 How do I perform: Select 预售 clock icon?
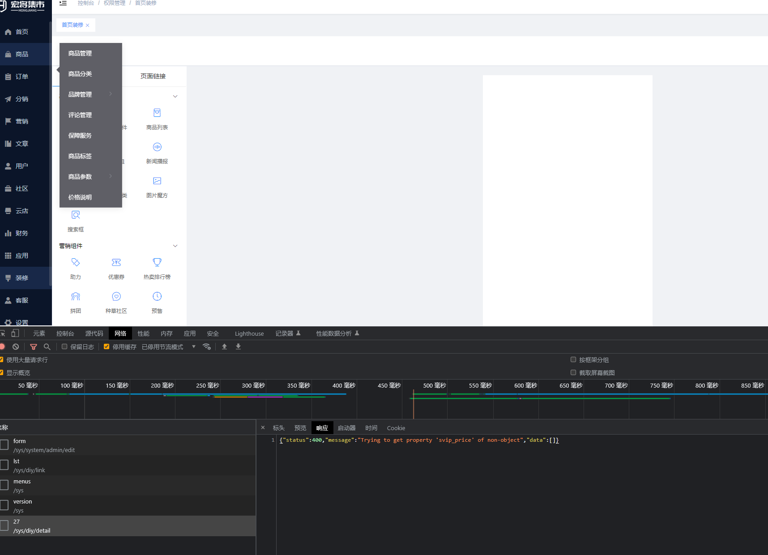point(157,296)
